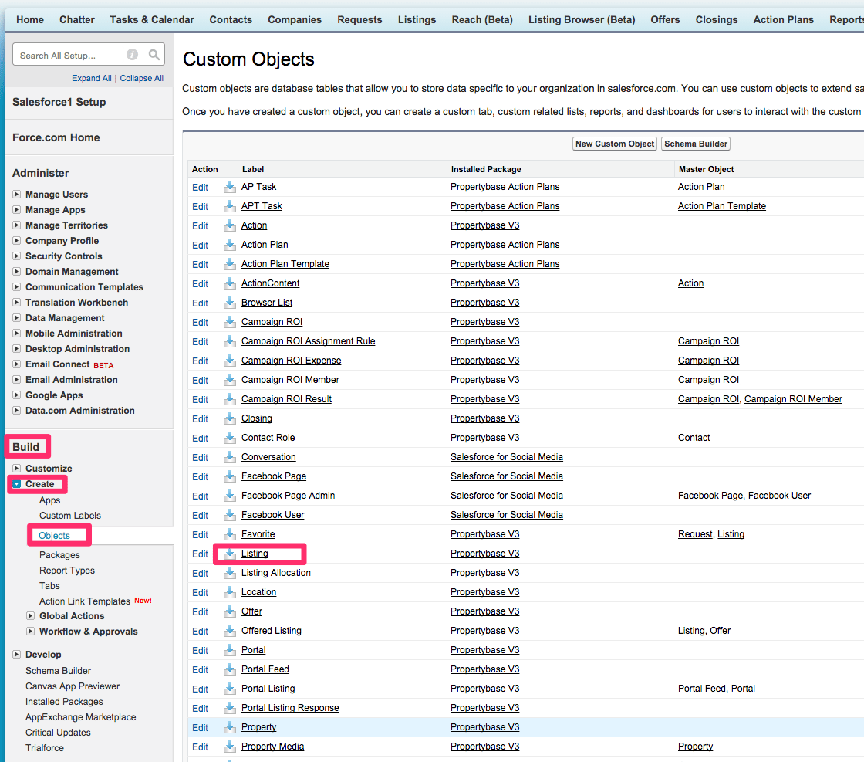Click the search magnifier icon in Setup search
864x762 pixels.
(154, 54)
